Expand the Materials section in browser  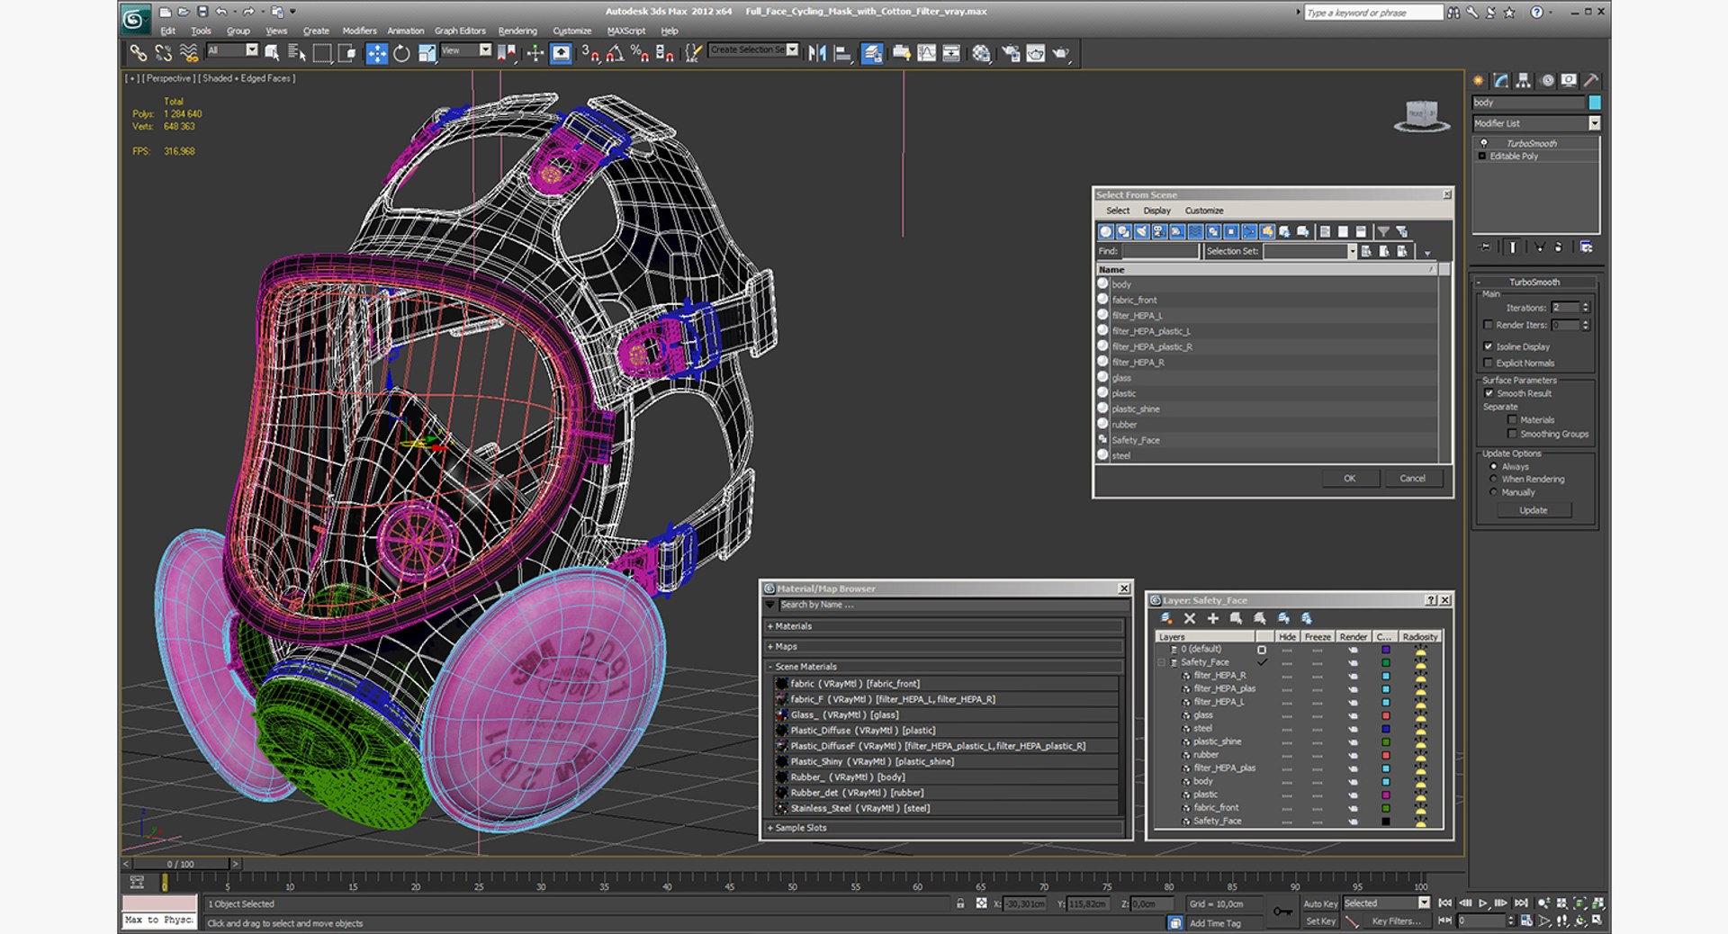coord(793,626)
